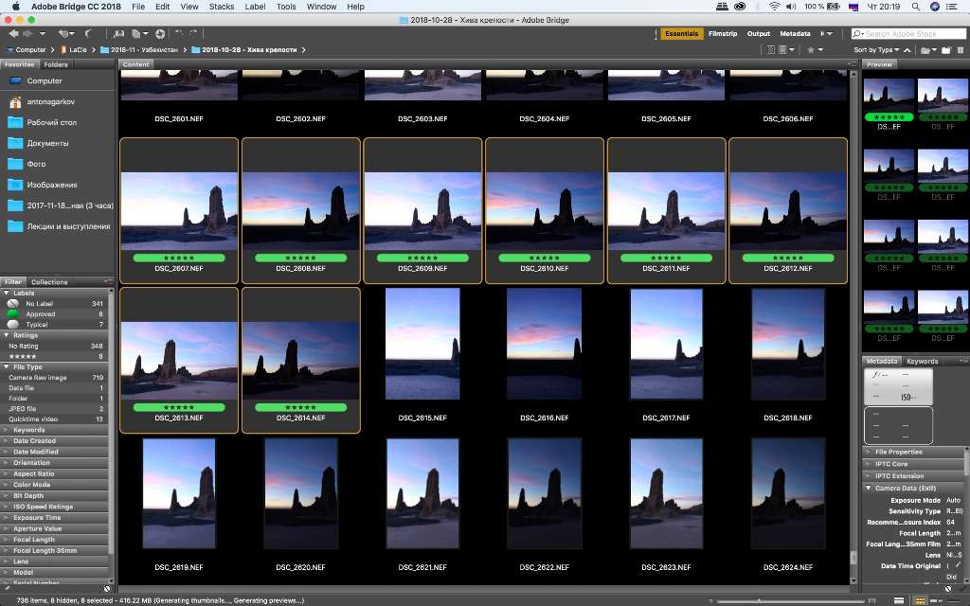
Task: Select the Essentials workspace
Action: coord(682,33)
